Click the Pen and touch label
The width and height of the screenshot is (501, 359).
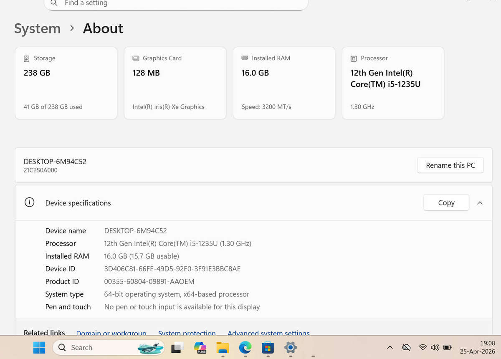[x=68, y=307]
